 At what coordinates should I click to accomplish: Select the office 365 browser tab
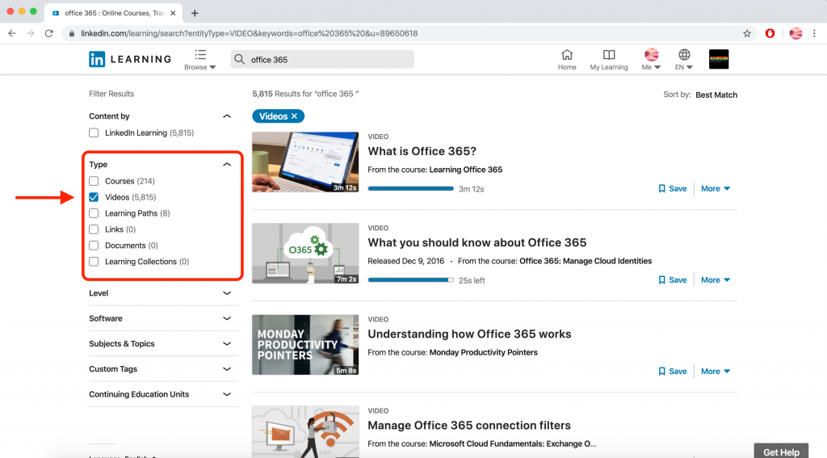113,13
